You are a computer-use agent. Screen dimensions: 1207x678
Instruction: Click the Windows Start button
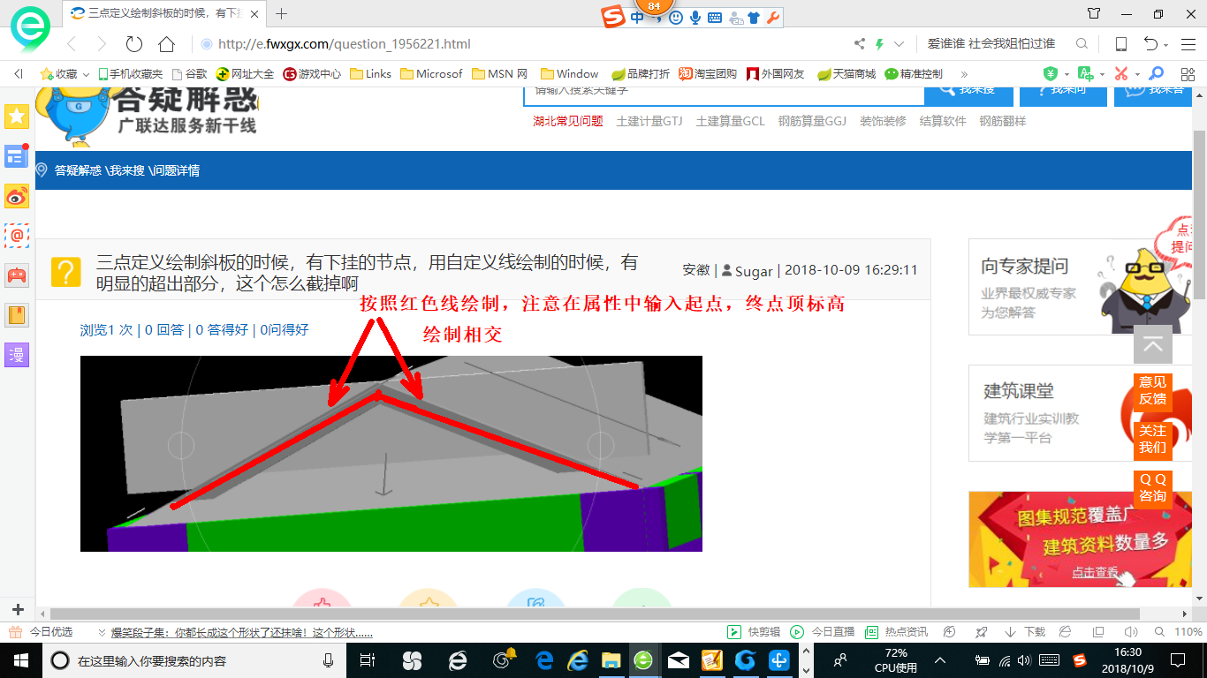[x=19, y=659]
